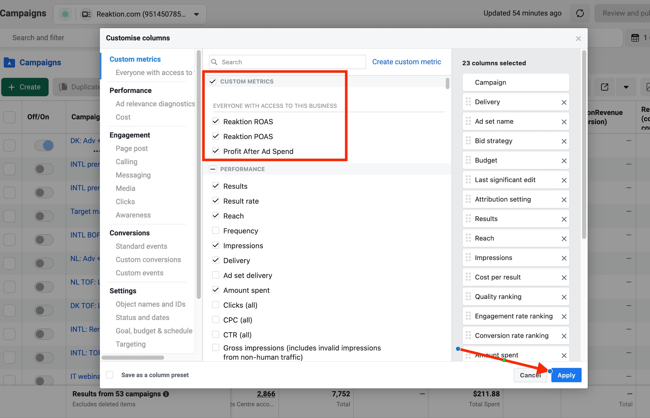The image size is (650, 418).
Task: Uncheck the Reaktion ROAS metric
Action: [x=216, y=121]
